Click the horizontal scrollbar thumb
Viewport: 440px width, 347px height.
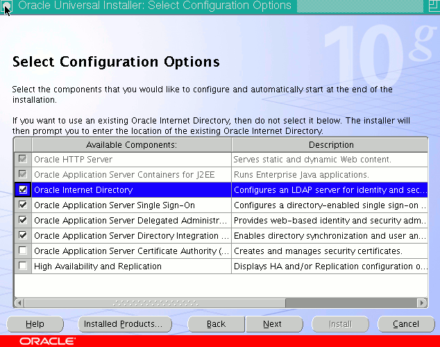click(155, 303)
